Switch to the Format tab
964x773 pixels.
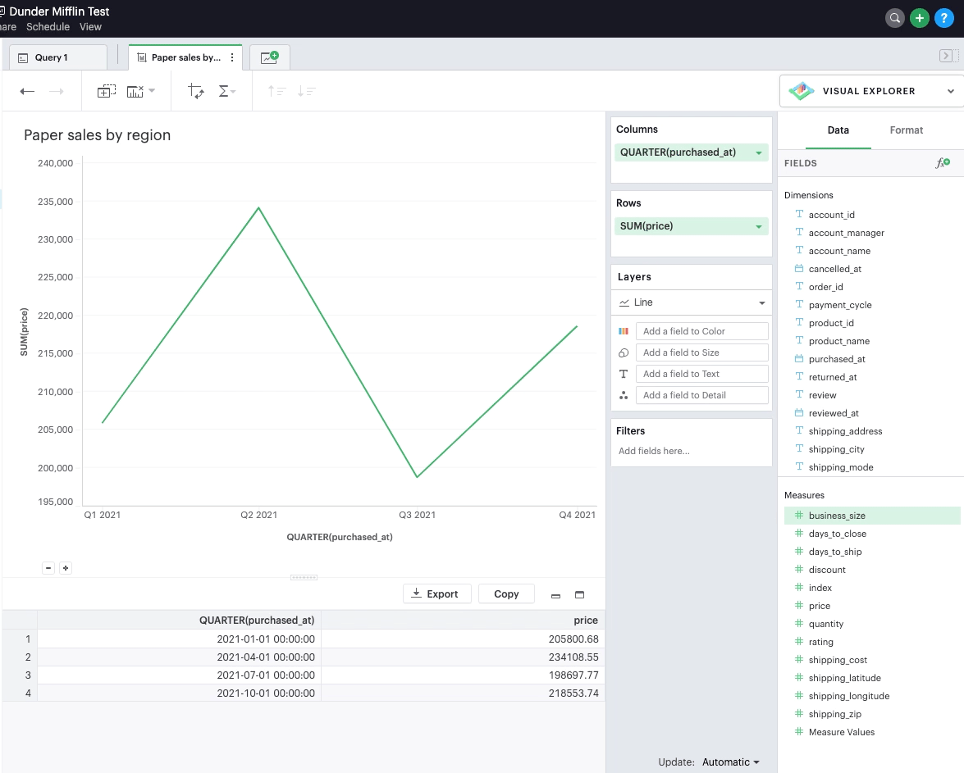(906, 130)
